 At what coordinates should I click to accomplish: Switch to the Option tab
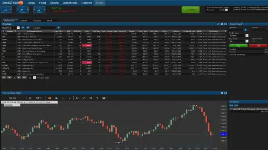point(23,21)
